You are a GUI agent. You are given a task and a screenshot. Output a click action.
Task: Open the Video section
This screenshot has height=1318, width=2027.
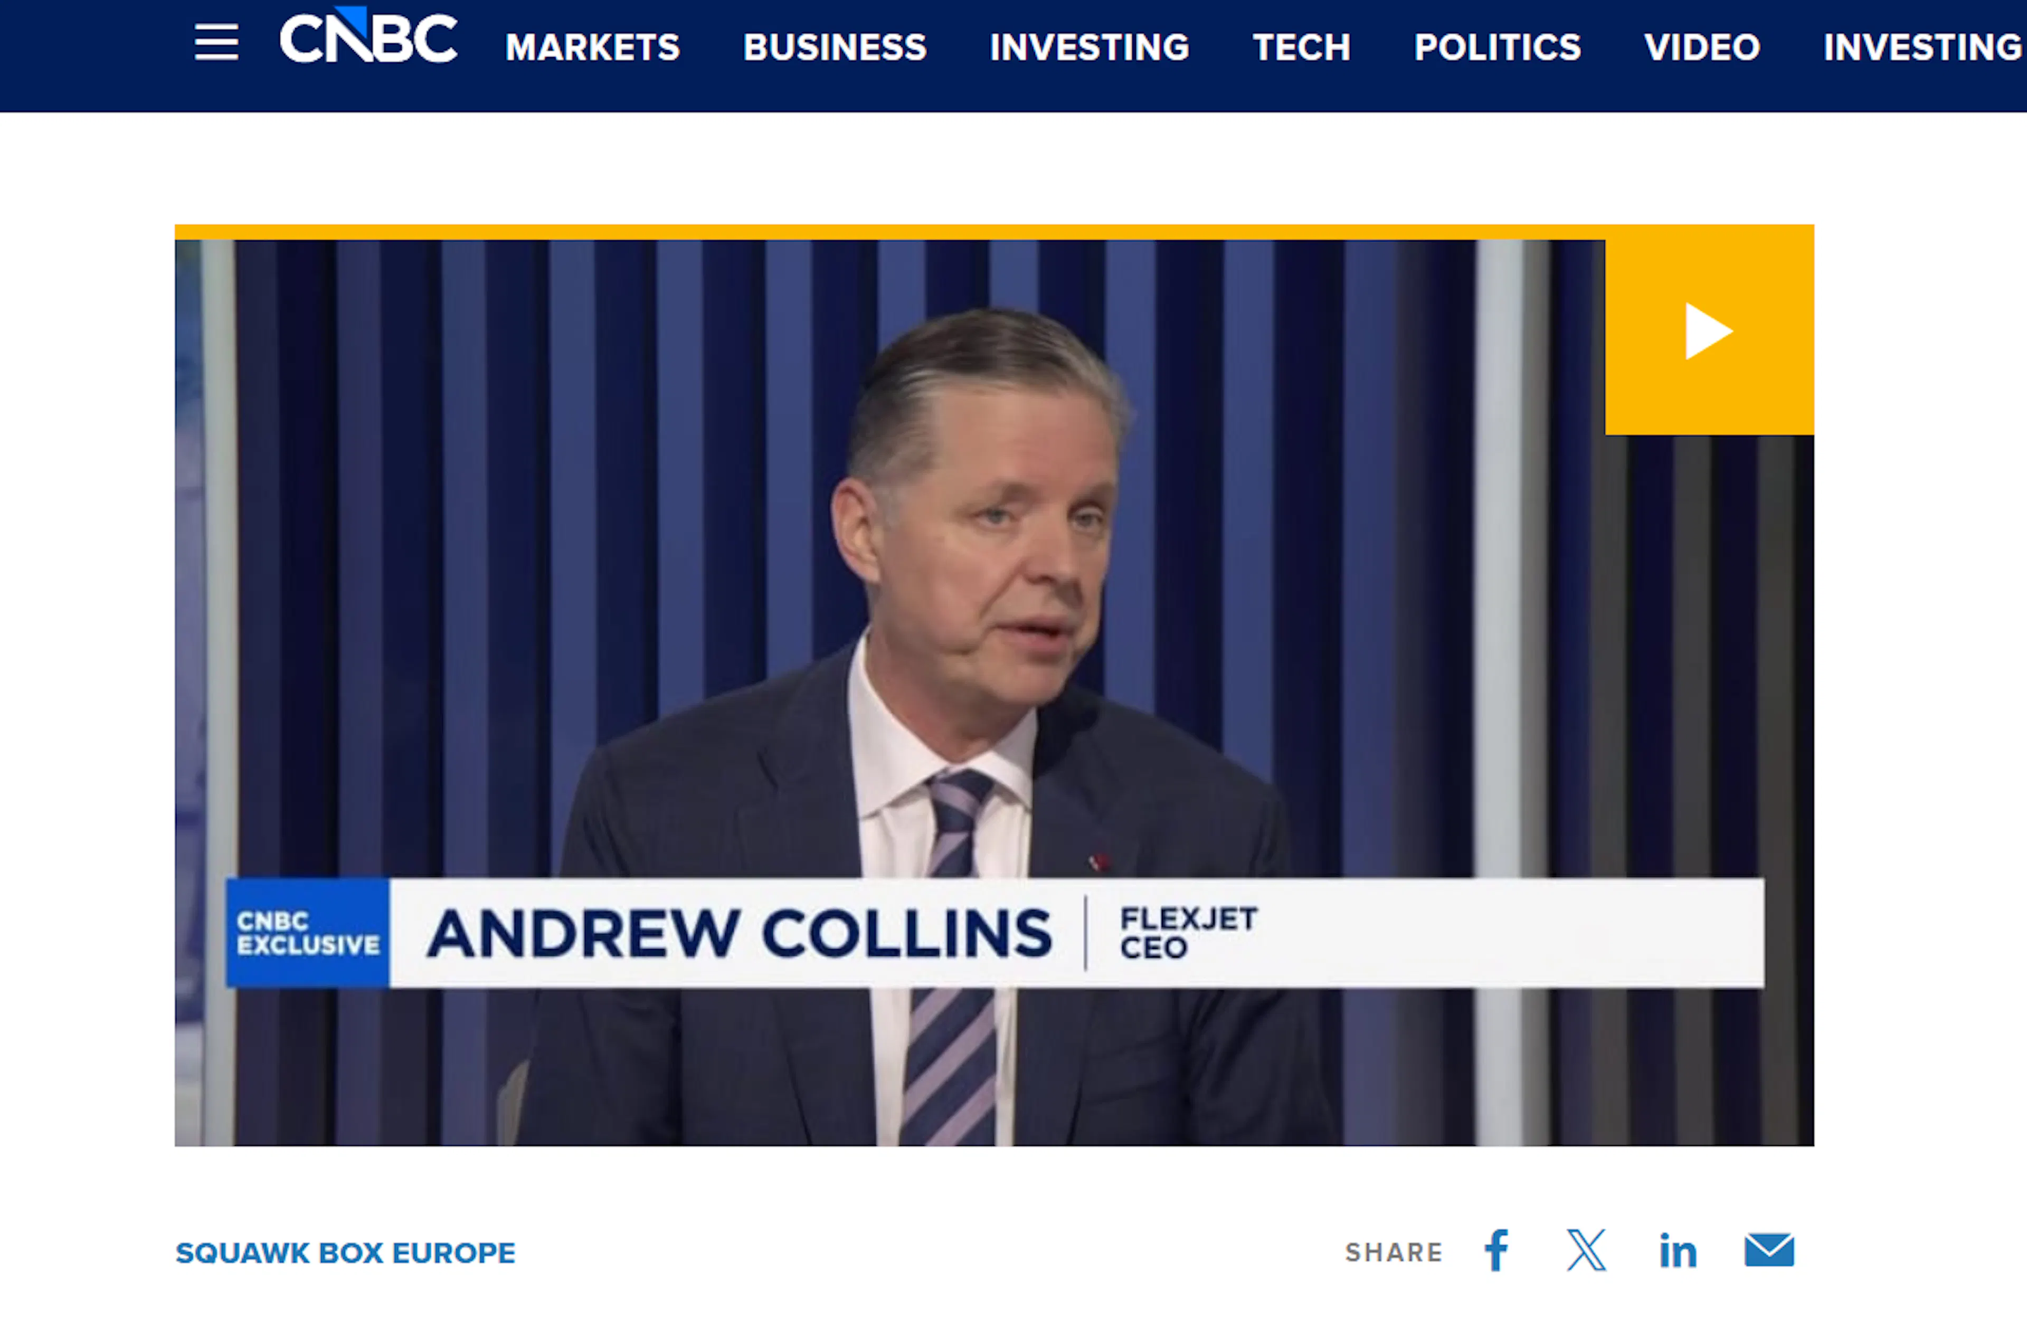pos(1702,47)
